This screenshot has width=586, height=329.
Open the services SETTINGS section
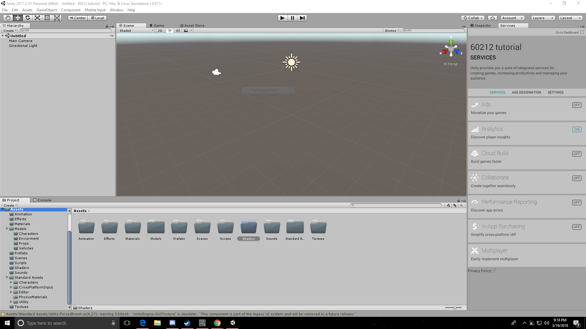click(x=555, y=92)
